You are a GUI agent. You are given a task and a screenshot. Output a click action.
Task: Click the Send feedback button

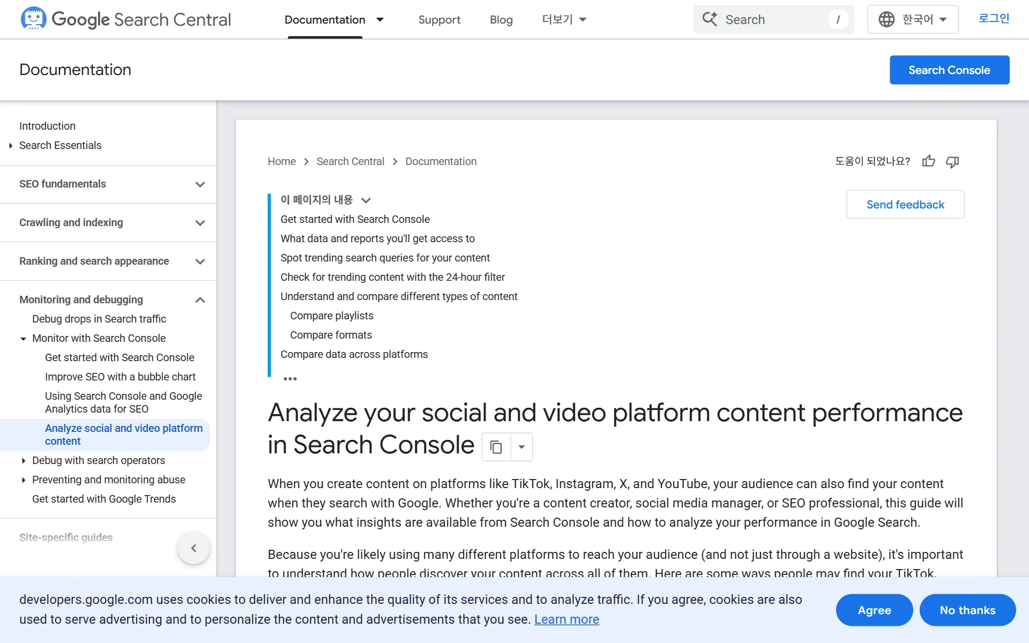point(905,204)
